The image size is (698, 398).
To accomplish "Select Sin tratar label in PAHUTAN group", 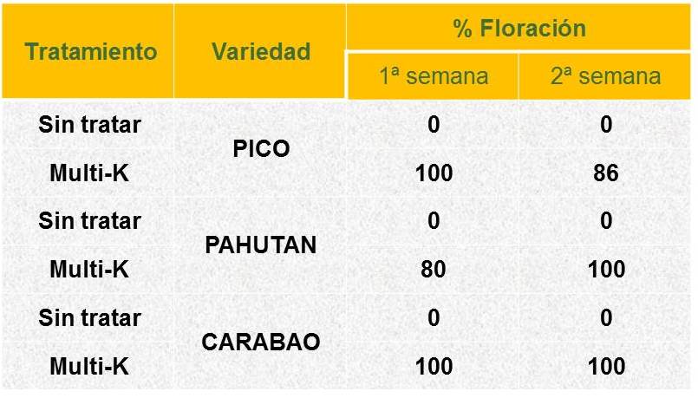I will pyautogui.click(x=90, y=221).
